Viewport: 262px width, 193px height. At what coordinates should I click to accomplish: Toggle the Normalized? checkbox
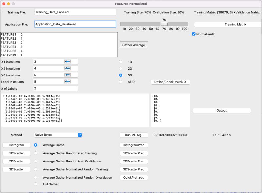(x=194, y=34)
